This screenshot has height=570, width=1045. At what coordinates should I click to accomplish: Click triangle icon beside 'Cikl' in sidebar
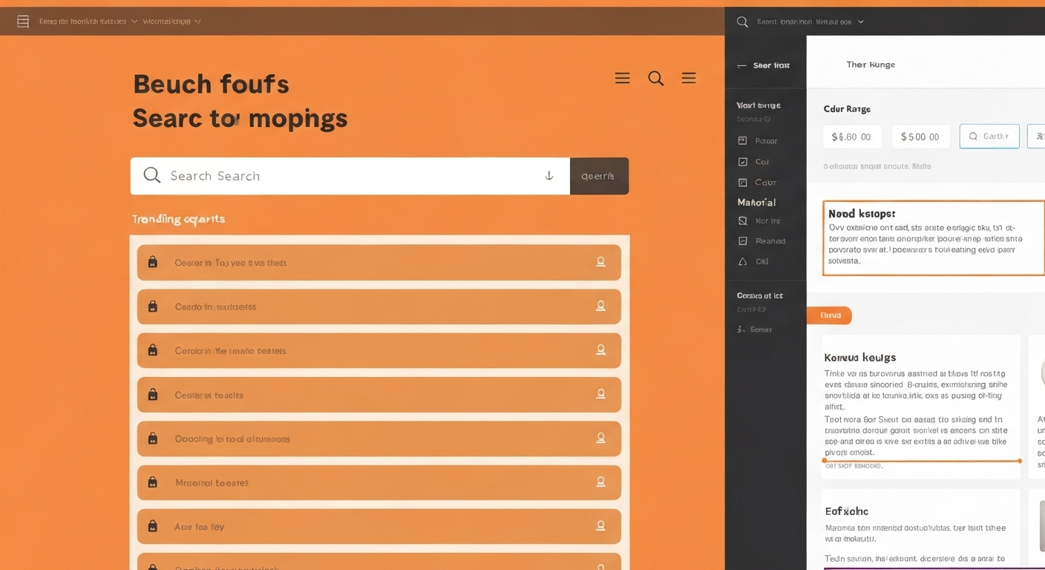tap(742, 261)
